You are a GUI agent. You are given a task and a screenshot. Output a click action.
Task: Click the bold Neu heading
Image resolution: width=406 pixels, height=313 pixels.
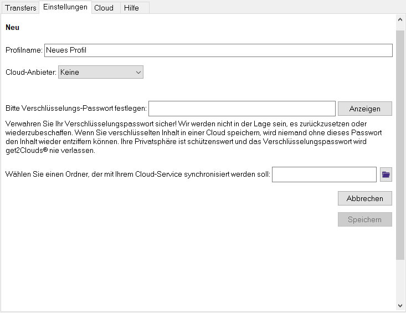click(12, 28)
